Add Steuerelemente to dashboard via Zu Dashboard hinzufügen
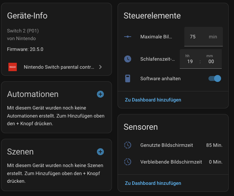 pyautogui.click(x=153, y=100)
